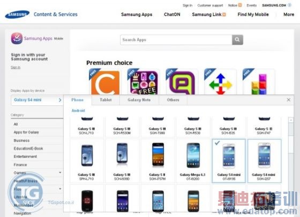Viewport: 300px width, 217px height.
Task: Switch to the Tablet tab
Action: point(106,100)
